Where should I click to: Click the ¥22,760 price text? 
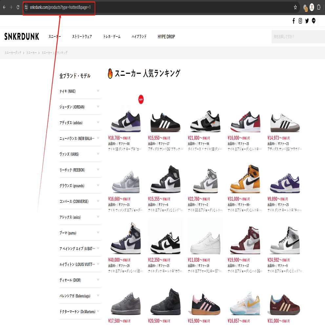(x=195, y=199)
